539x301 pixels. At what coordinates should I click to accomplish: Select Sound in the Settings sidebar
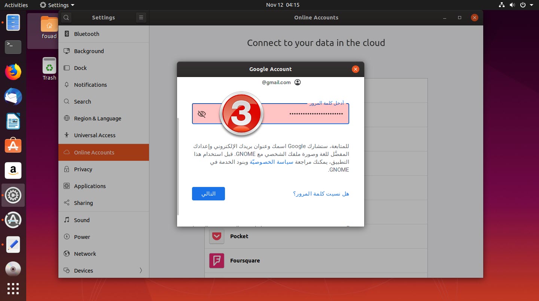click(x=104, y=220)
